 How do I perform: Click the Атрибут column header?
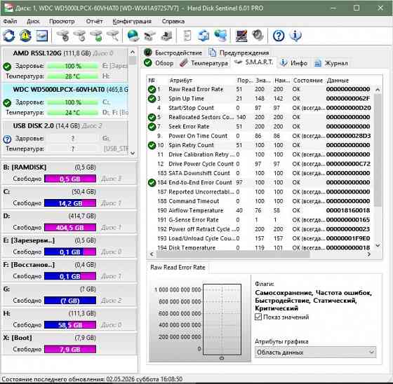pyautogui.click(x=181, y=81)
